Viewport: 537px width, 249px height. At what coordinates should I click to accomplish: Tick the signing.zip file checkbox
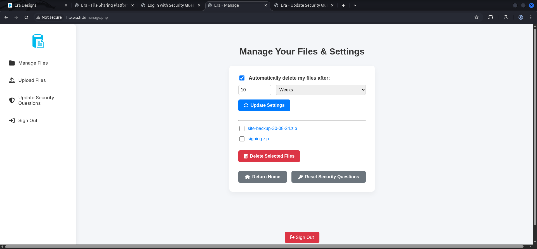coord(242,139)
